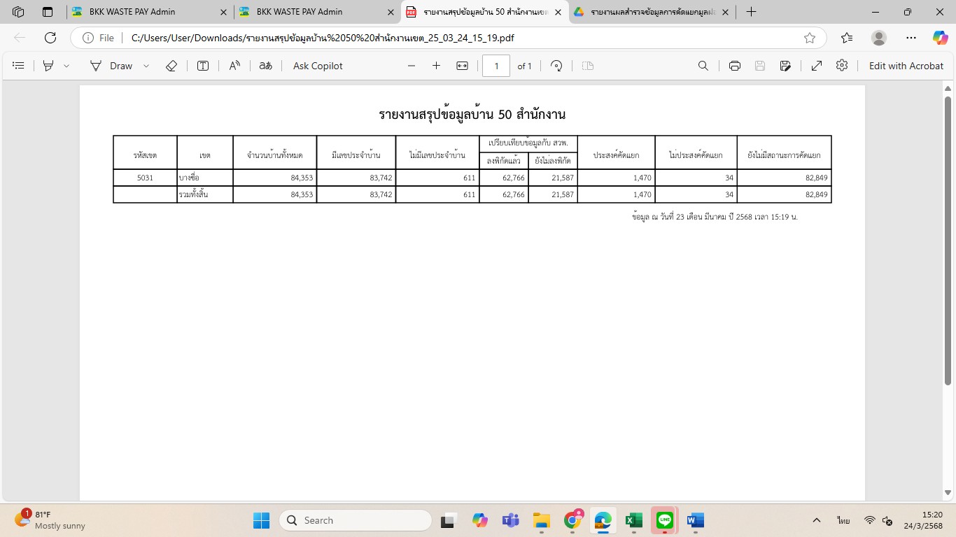The height and width of the screenshot is (537, 956).
Task: Click the page number input field
Action: pos(496,66)
